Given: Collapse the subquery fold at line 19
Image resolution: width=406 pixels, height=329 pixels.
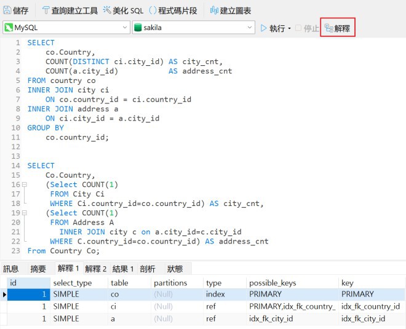Looking at the screenshot, I should coord(25,213).
